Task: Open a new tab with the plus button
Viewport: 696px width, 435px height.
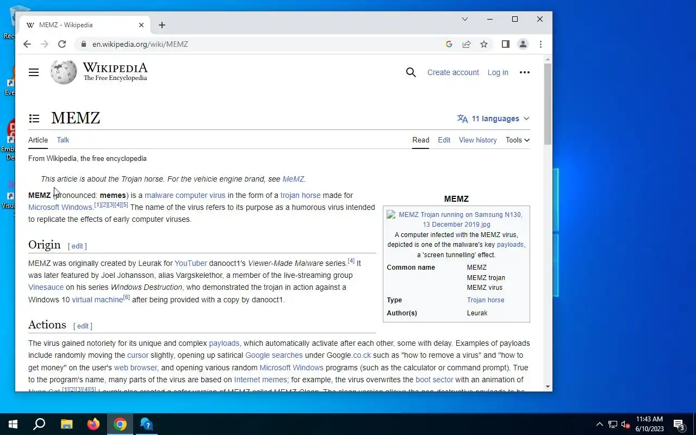Action: (162, 25)
